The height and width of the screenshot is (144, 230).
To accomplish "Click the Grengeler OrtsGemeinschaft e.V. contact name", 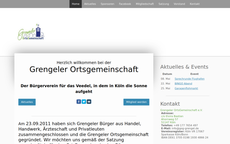I will coord(181,110).
